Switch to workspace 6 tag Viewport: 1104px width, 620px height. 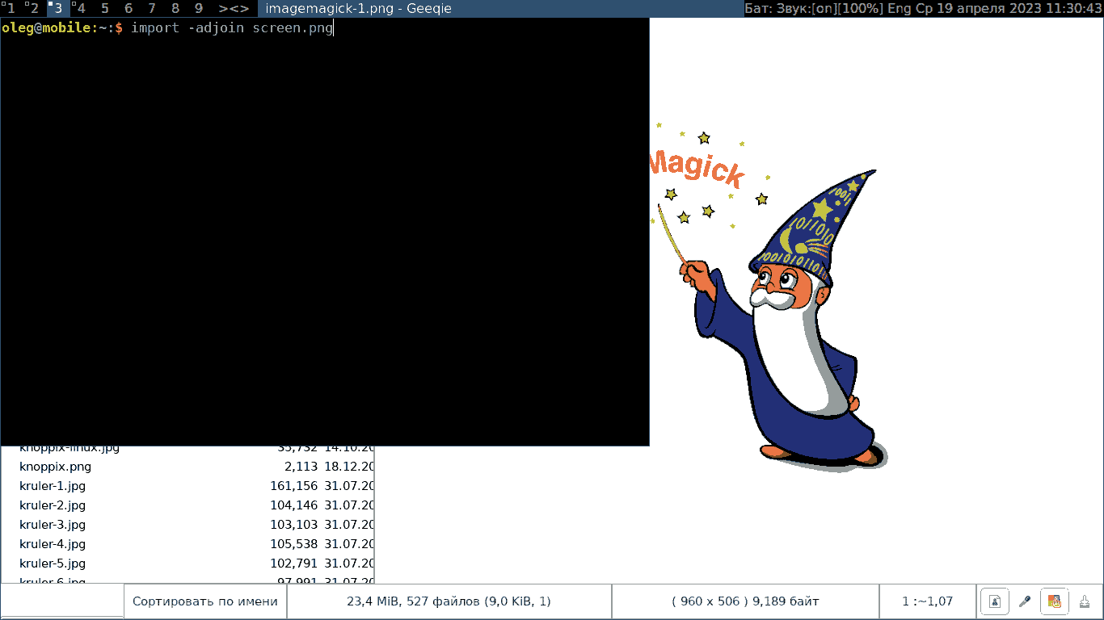coord(128,9)
